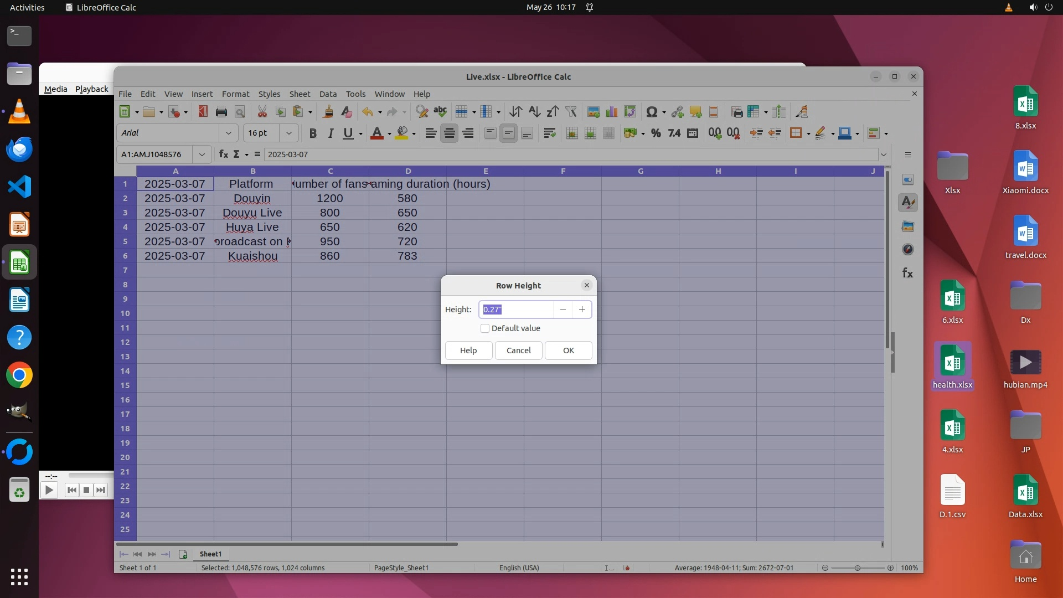Click the Insert Chart icon
Viewport: 1063px width, 598px height.
(612, 112)
